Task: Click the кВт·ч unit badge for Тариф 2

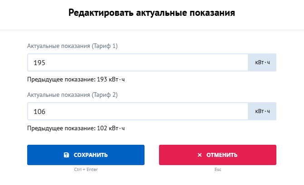Action: tap(262, 111)
